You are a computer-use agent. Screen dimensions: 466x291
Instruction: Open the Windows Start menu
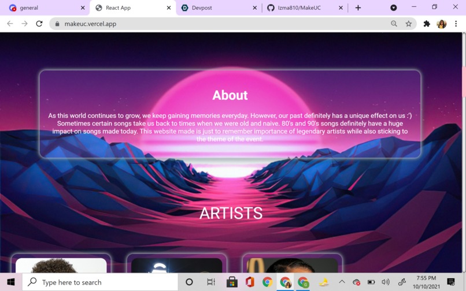[11, 282]
